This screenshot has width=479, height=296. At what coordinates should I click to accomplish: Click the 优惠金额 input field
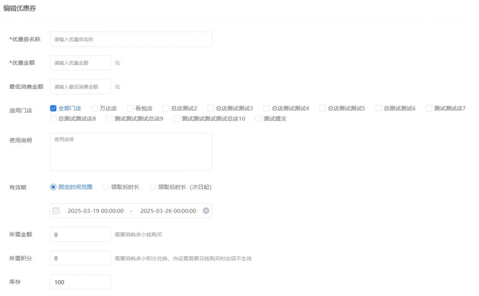click(80, 63)
